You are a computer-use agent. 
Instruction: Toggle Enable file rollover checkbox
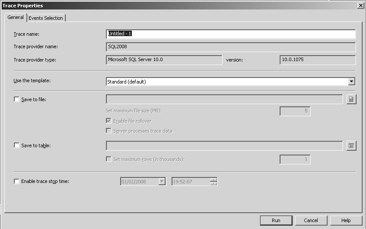108,121
